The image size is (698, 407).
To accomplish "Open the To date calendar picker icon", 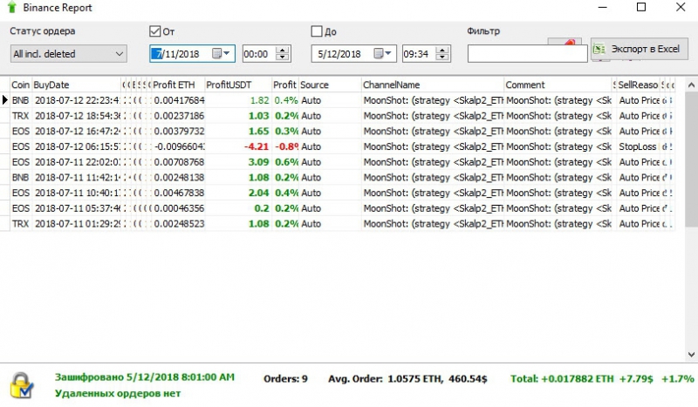I will [x=378, y=54].
